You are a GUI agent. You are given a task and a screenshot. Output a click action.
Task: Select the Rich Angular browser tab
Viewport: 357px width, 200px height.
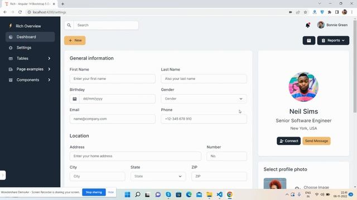point(30,4)
